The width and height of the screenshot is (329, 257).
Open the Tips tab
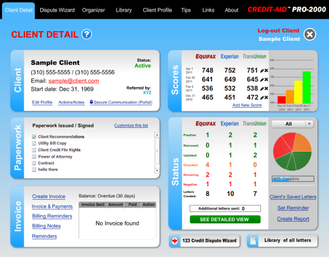(x=186, y=10)
